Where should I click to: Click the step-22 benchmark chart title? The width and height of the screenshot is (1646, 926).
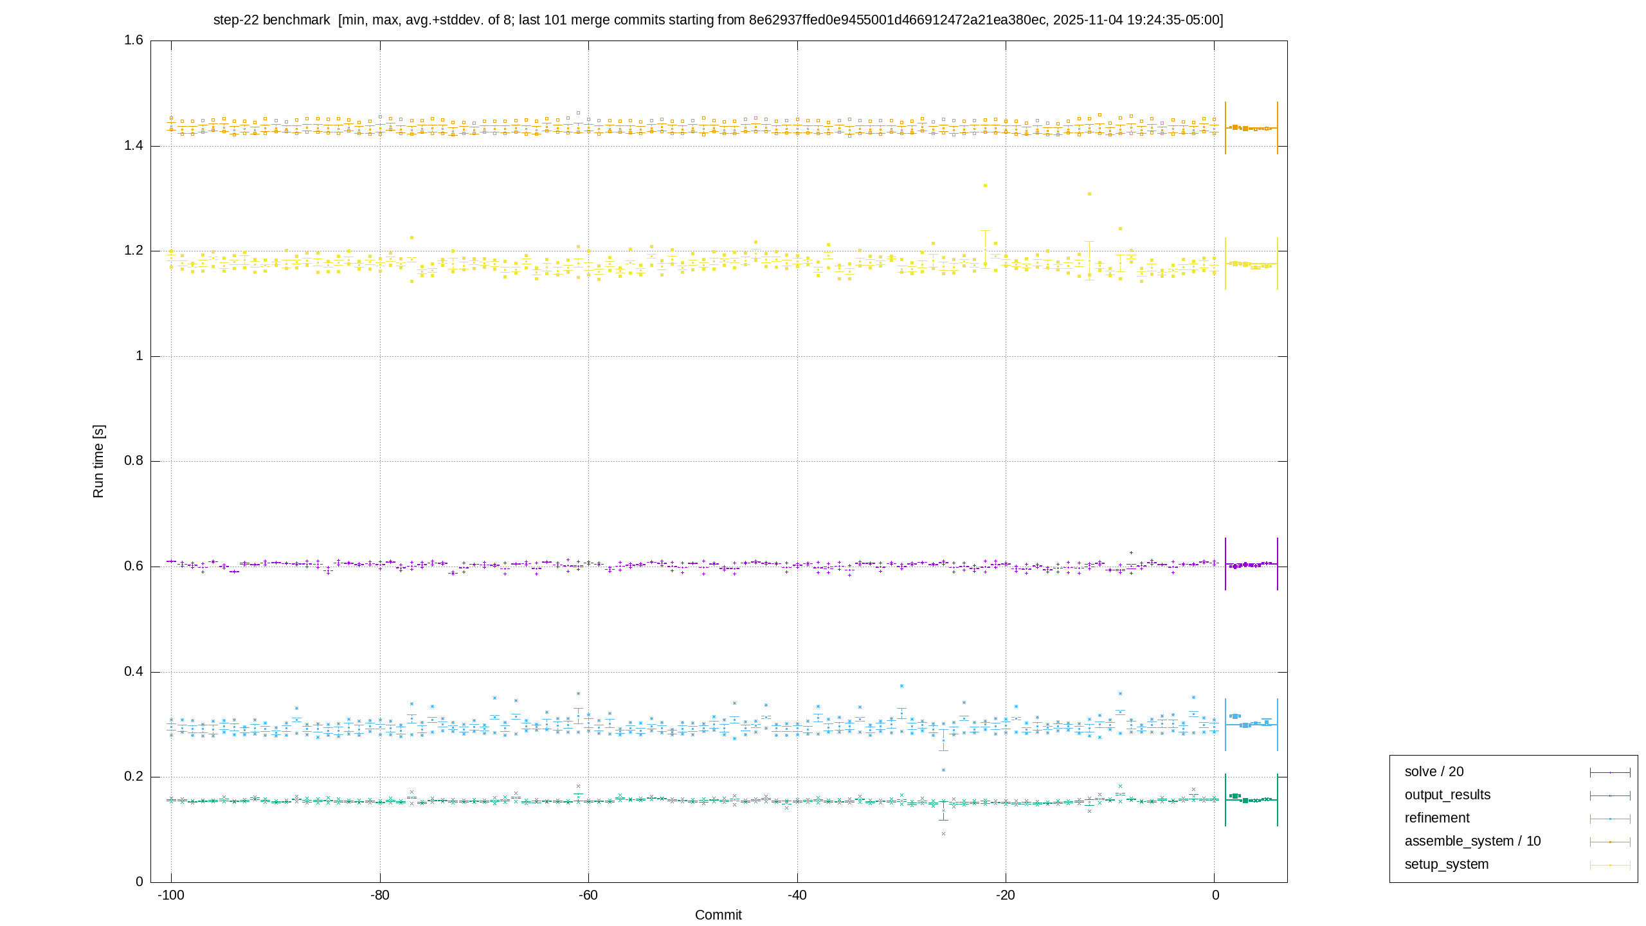pyautogui.click(x=718, y=20)
